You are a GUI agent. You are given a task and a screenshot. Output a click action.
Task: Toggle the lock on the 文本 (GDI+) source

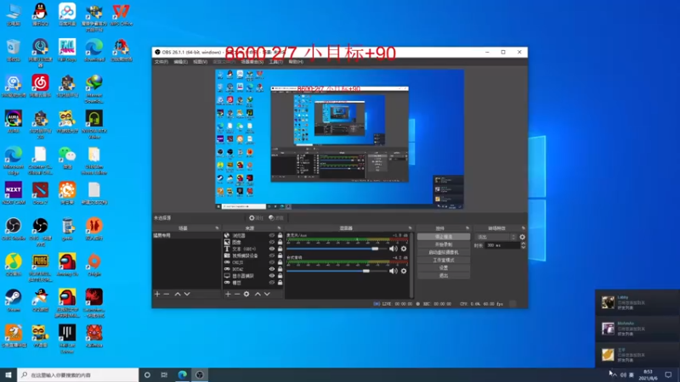(280, 249)
